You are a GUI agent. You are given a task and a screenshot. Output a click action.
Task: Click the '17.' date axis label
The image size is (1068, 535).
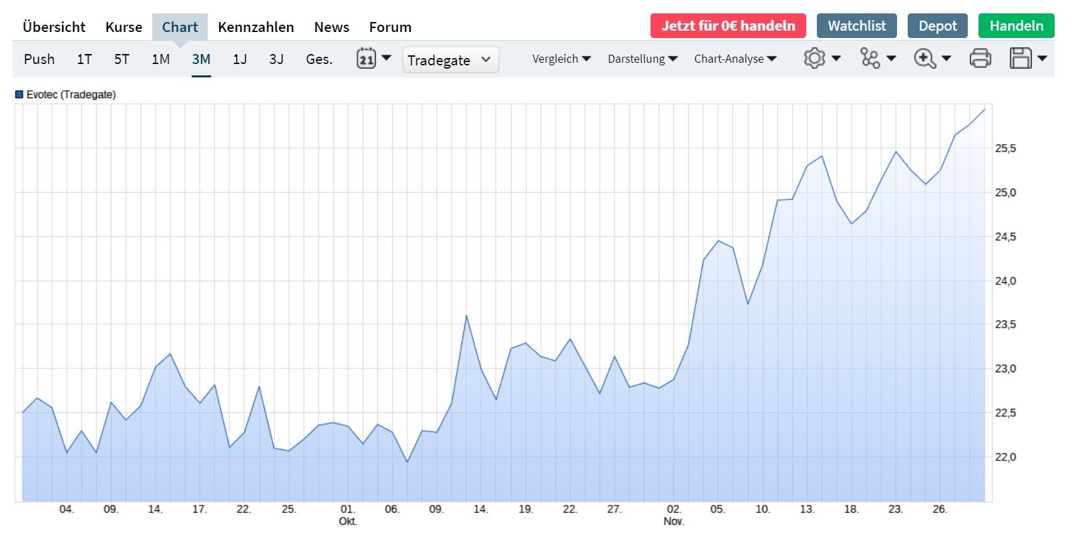pyautogui.click(x=200, y=509)
